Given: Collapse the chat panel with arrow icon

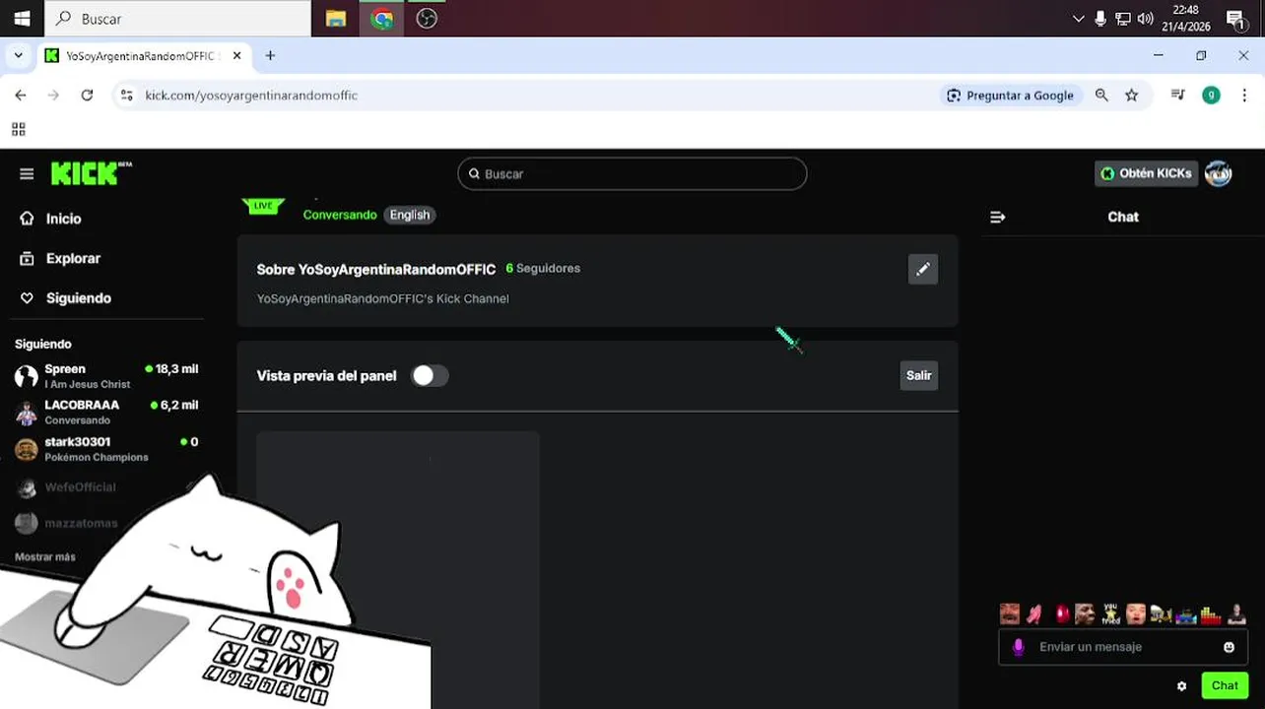Looking at the screenshot, I should click(998, 217).
